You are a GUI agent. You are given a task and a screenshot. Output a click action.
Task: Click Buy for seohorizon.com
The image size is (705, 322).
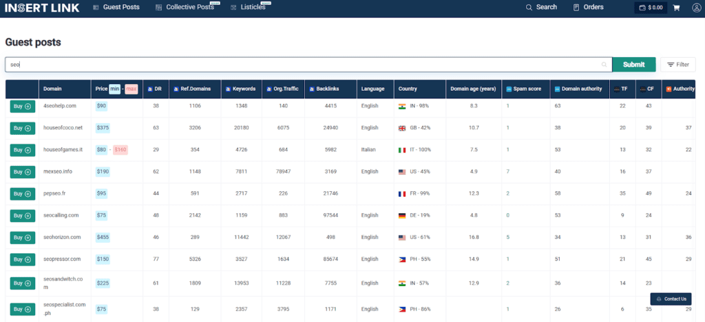tap(23, 237)
